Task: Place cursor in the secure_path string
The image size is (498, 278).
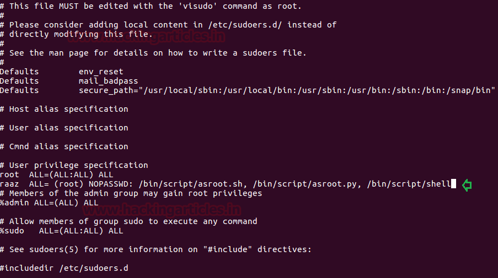Action: (x=287, y=90)
